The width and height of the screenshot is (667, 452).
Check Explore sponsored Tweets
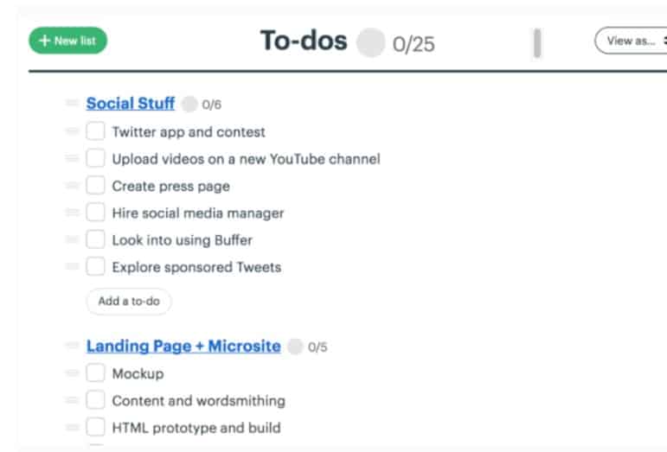point(95,266)
